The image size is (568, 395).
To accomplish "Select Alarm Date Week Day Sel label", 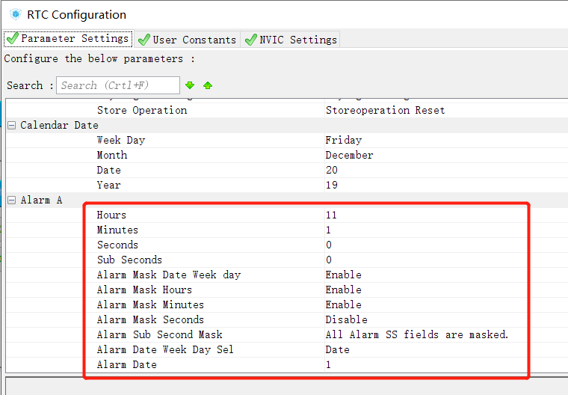I will pyautogui.click(x=165, y=349).
